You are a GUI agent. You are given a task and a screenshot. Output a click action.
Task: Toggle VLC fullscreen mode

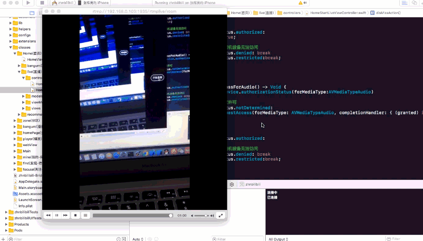(221, 215)
